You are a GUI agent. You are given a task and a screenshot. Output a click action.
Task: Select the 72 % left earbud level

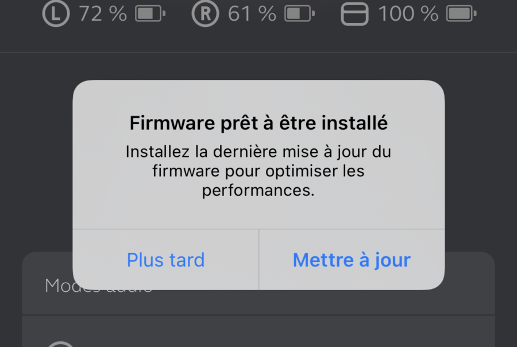tap(103, 14)
